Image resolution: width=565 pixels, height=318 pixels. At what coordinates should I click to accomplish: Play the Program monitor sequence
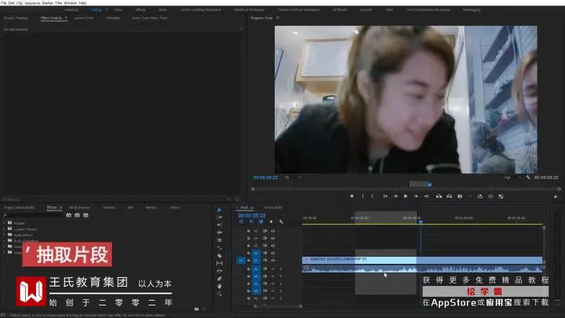point(406,196)
